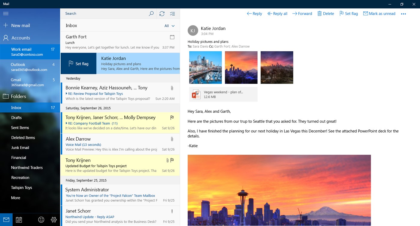Open the hamburger navigation menu

(6, 13)
